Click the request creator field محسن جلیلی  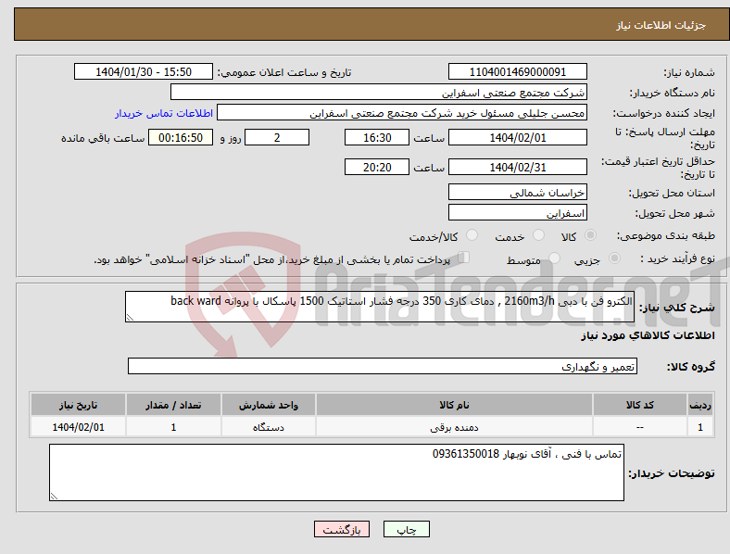(402, 113)
